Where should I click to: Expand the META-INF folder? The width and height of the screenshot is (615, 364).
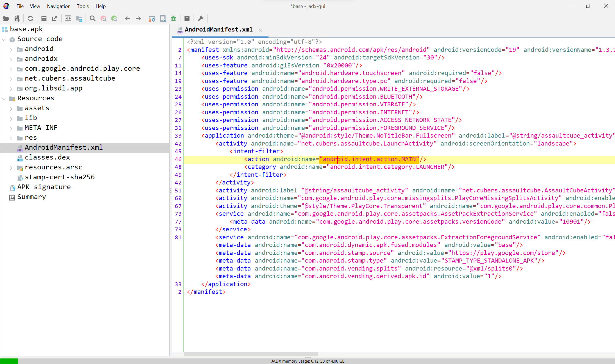coord(11,128)
